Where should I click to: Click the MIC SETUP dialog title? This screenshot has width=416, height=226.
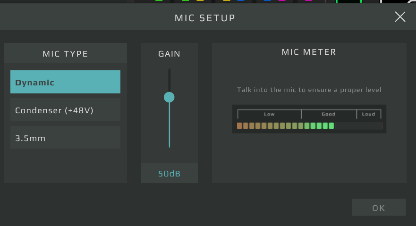point(205,18)
